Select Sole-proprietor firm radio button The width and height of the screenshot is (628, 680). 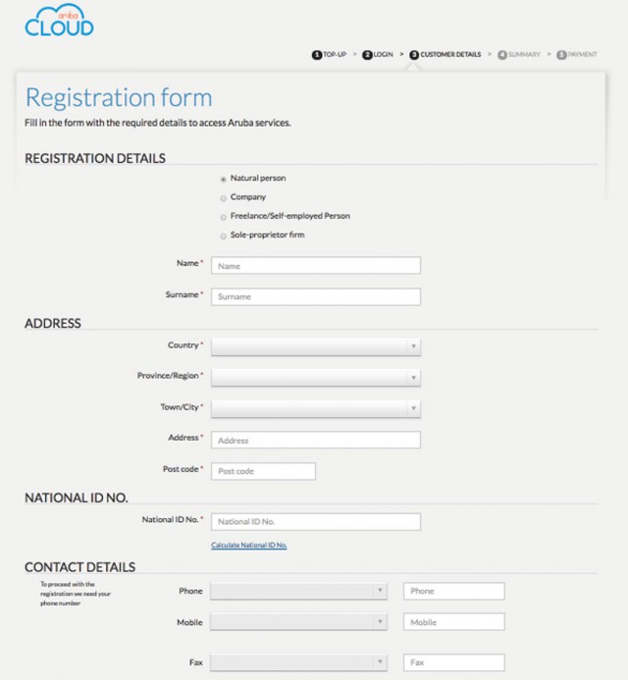224,235
